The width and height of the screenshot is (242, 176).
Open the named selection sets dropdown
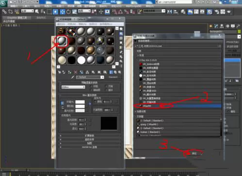pyautogui.click(x=154, y=11)
